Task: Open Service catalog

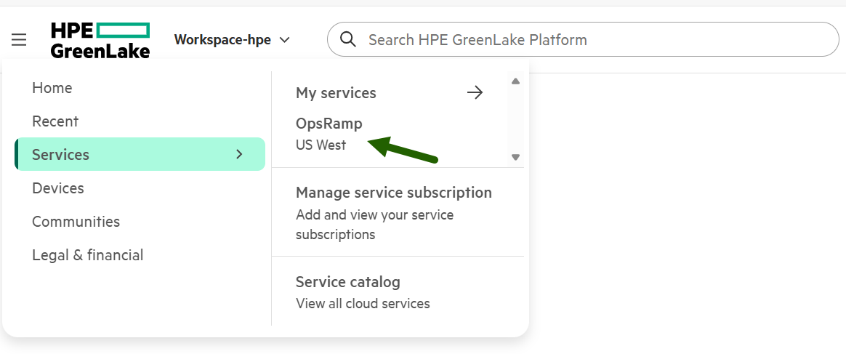Action: (x=348, y=282)
